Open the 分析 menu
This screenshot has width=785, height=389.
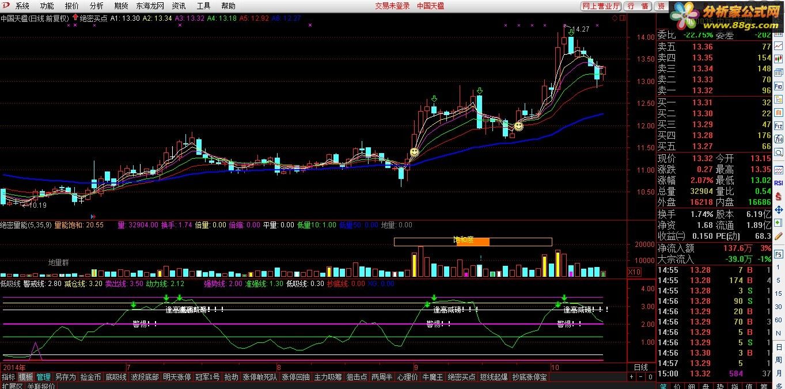(x=96, y=6)
